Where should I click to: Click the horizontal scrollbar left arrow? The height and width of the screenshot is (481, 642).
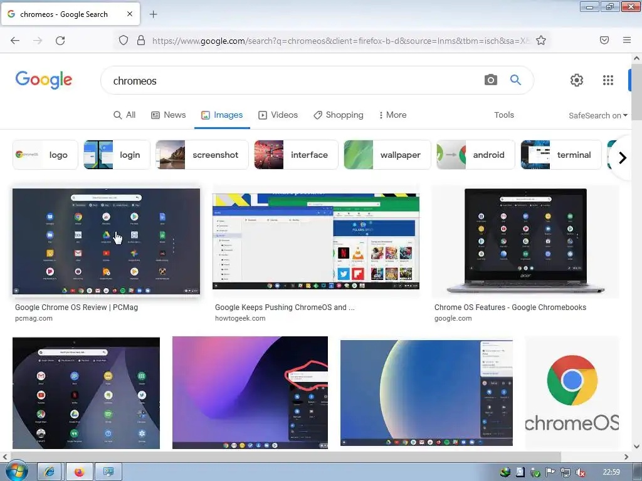click(5, 457)
